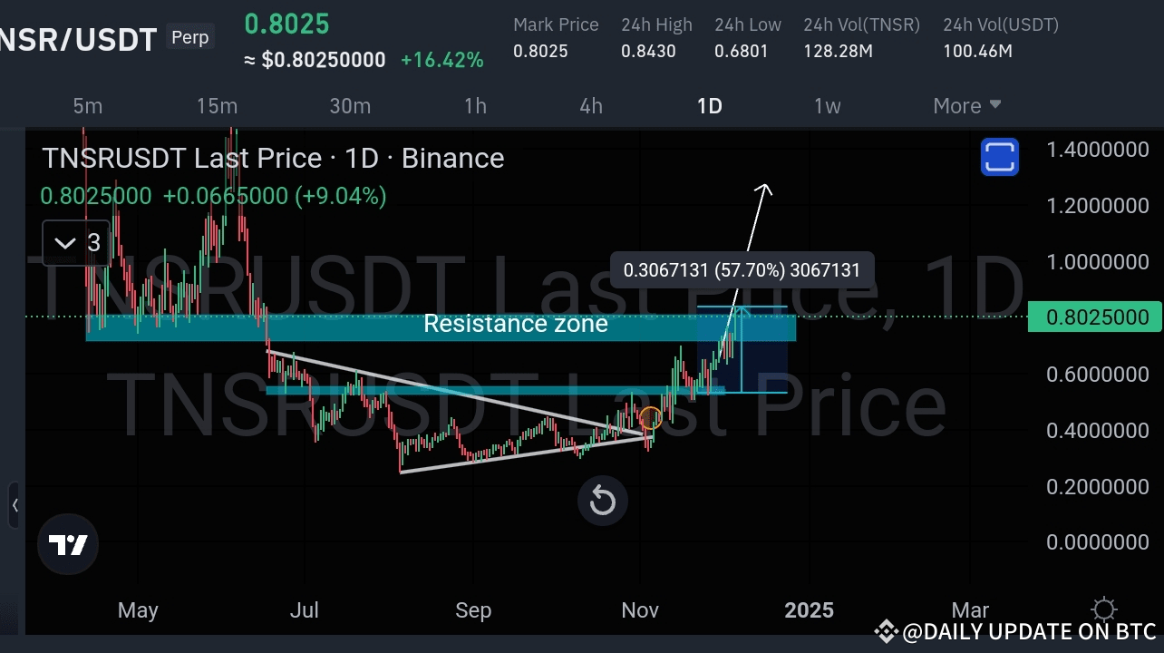Select the 15m interval
Viewport: 1164px width, 653px height.
[x=217, y=105]
